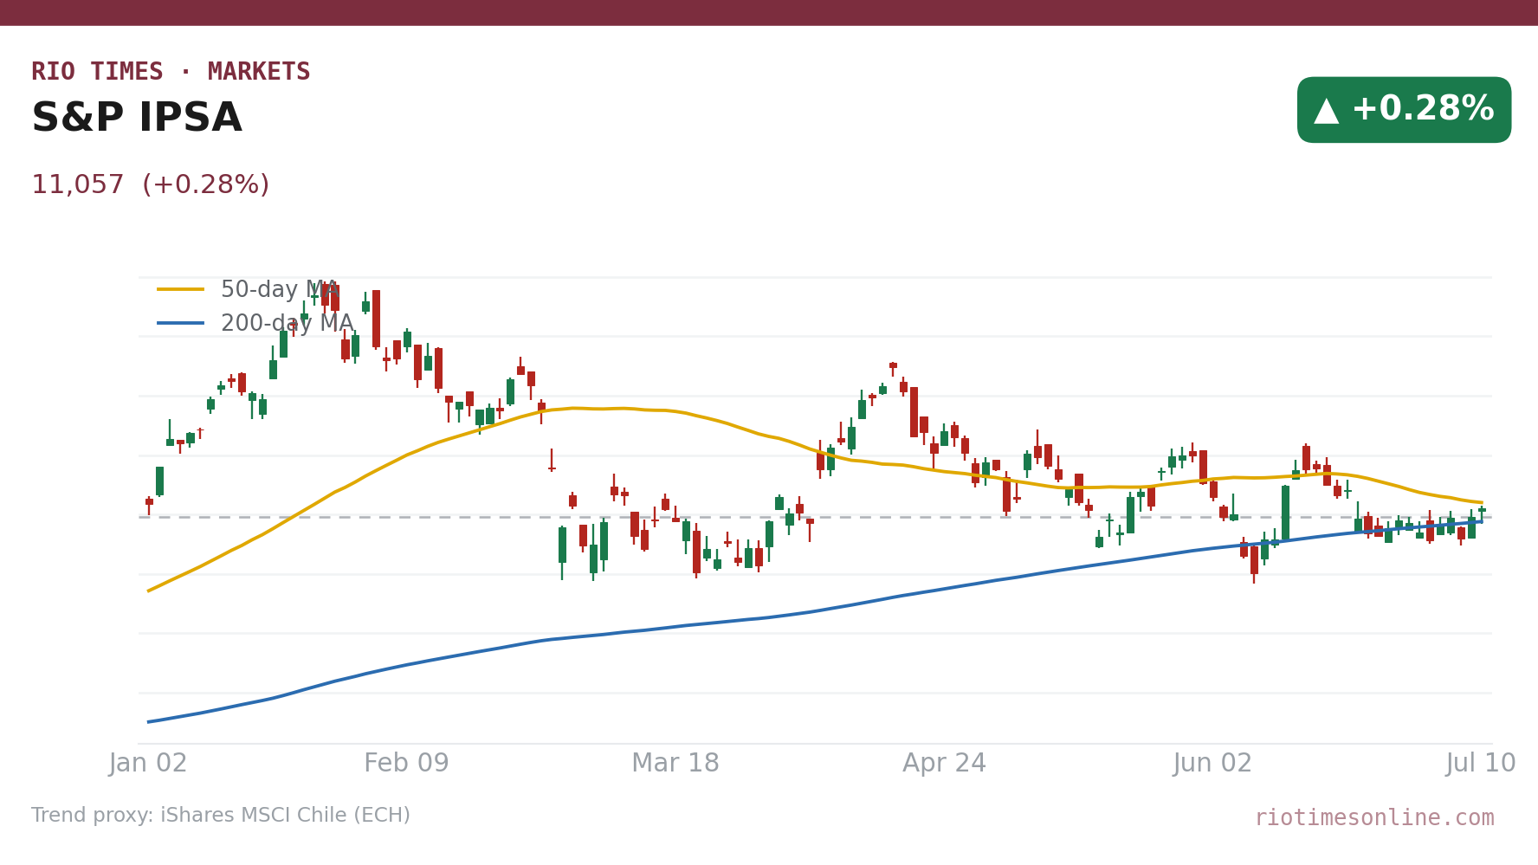Click the 200-day MA legend label

click(x=287, y=324)
